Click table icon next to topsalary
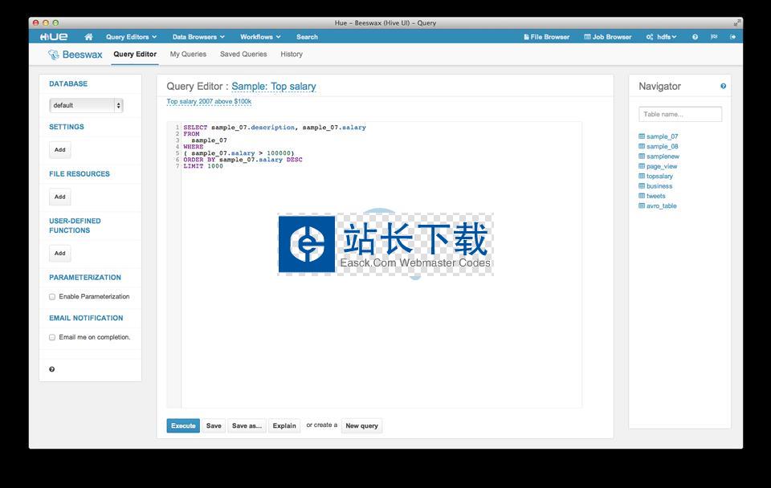Image resolution: width=771 pixels, height=488 pixels. [x=642, y=176]
